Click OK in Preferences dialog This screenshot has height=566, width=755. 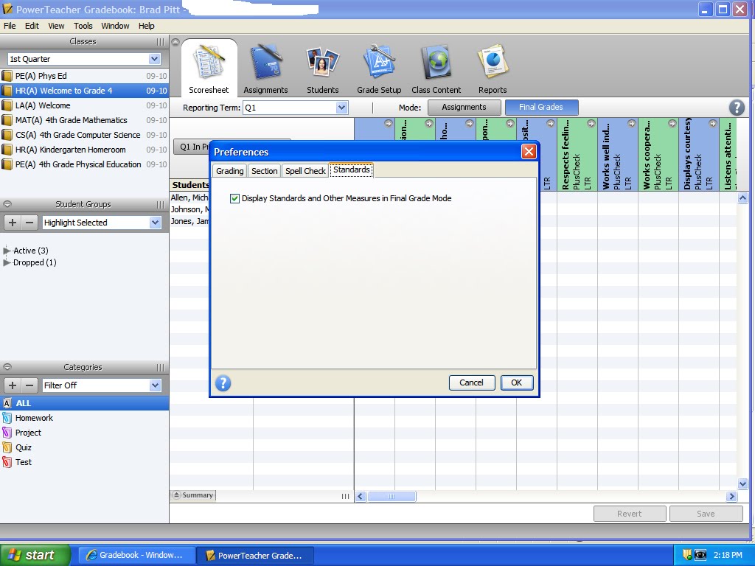517,382
